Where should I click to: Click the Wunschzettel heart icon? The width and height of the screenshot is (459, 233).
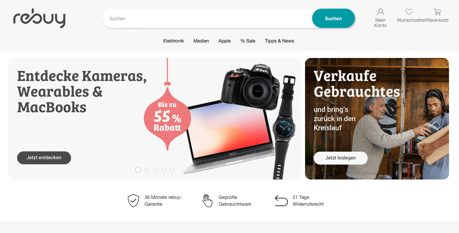(409, 12)
